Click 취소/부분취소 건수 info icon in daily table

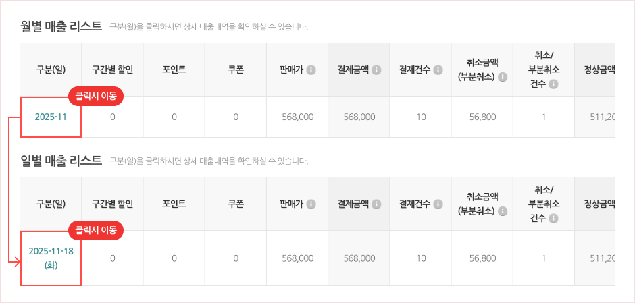point(553,219)
